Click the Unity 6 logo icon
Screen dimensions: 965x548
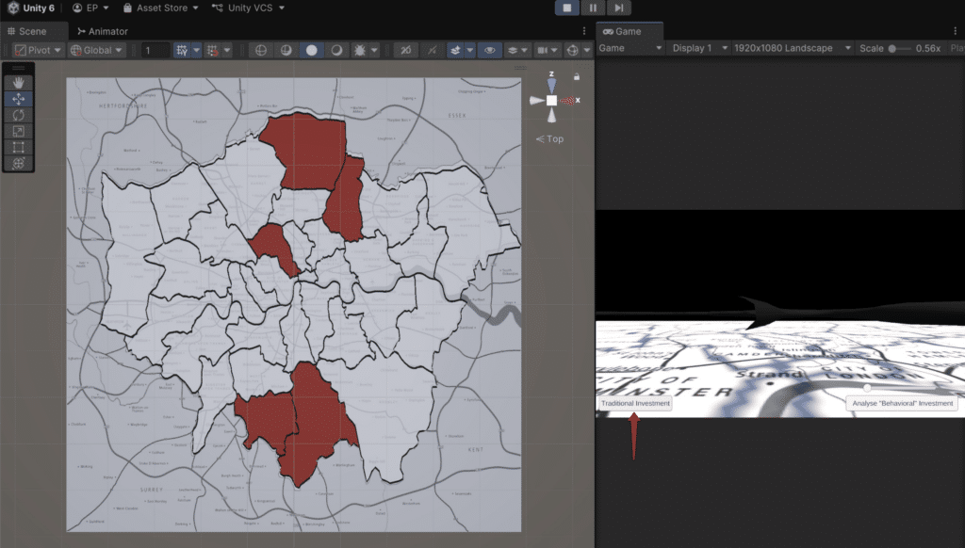coord(12,8)
